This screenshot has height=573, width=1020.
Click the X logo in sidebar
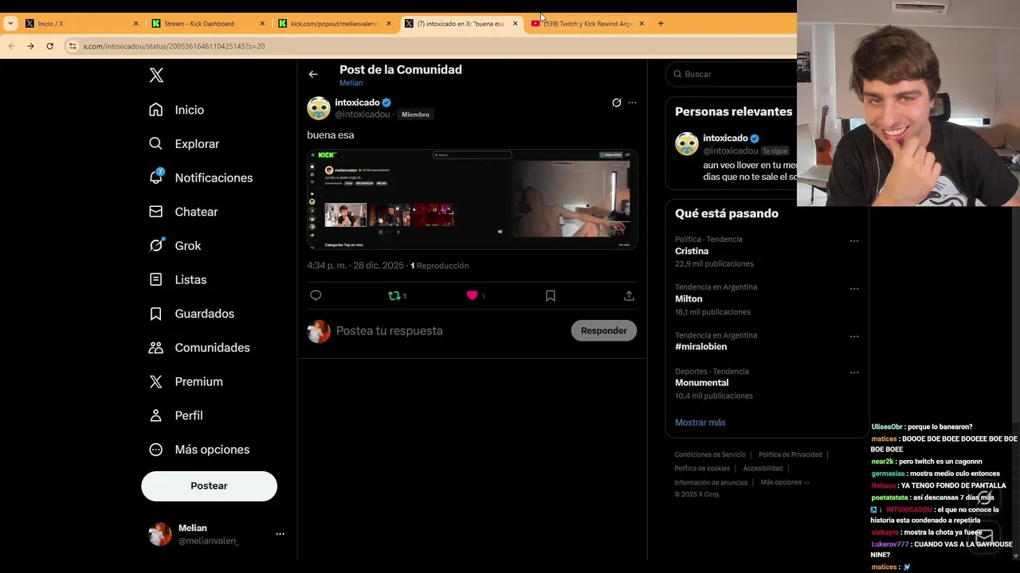pos(156,75)
